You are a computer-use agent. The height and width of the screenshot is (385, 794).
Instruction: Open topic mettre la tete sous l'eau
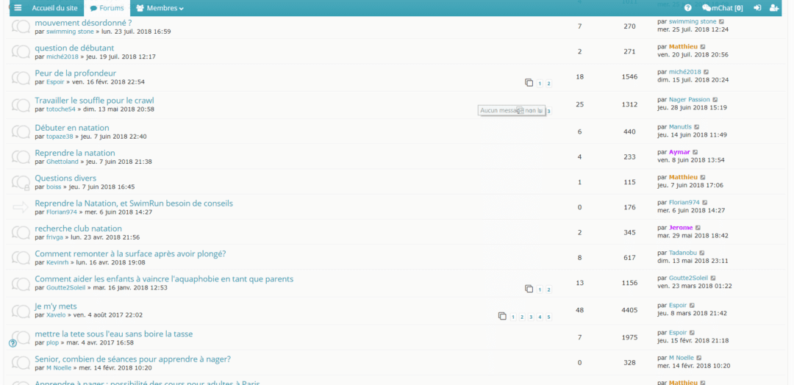pos(114,334)
